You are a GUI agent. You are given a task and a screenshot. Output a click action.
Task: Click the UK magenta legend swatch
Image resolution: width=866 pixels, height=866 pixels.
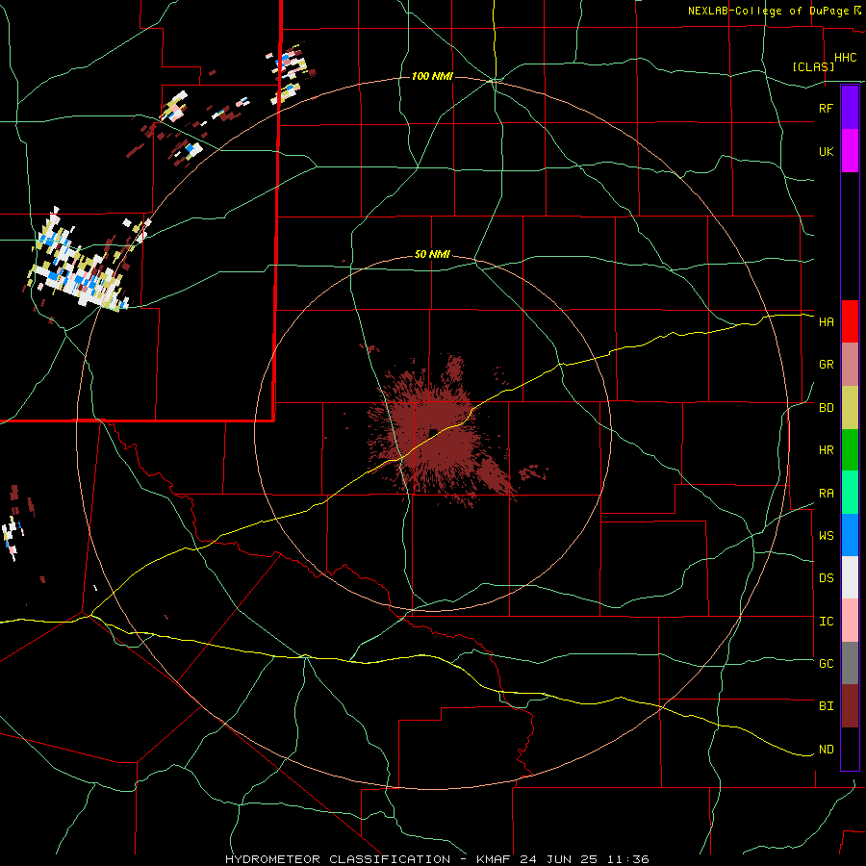point(850,151)
